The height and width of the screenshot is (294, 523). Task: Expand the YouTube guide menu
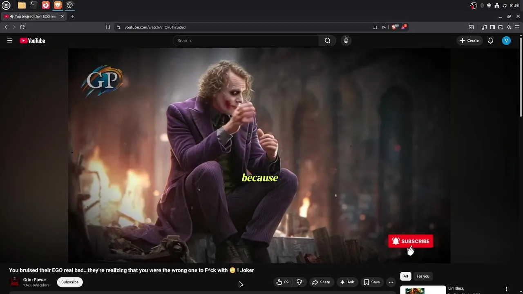click(x=10, y=40)
